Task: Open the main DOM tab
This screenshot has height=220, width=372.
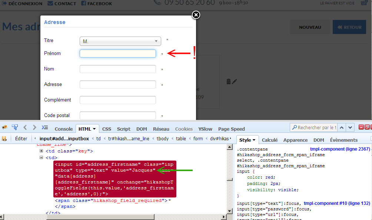Action: [x=142, y=129]
